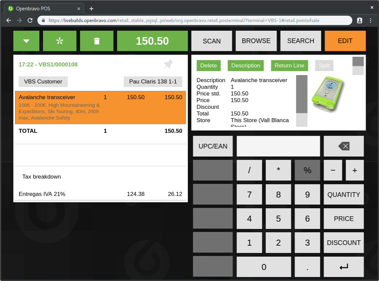379x281 pixels.
Task: Click the keypad input field
Action: [278, 146]
